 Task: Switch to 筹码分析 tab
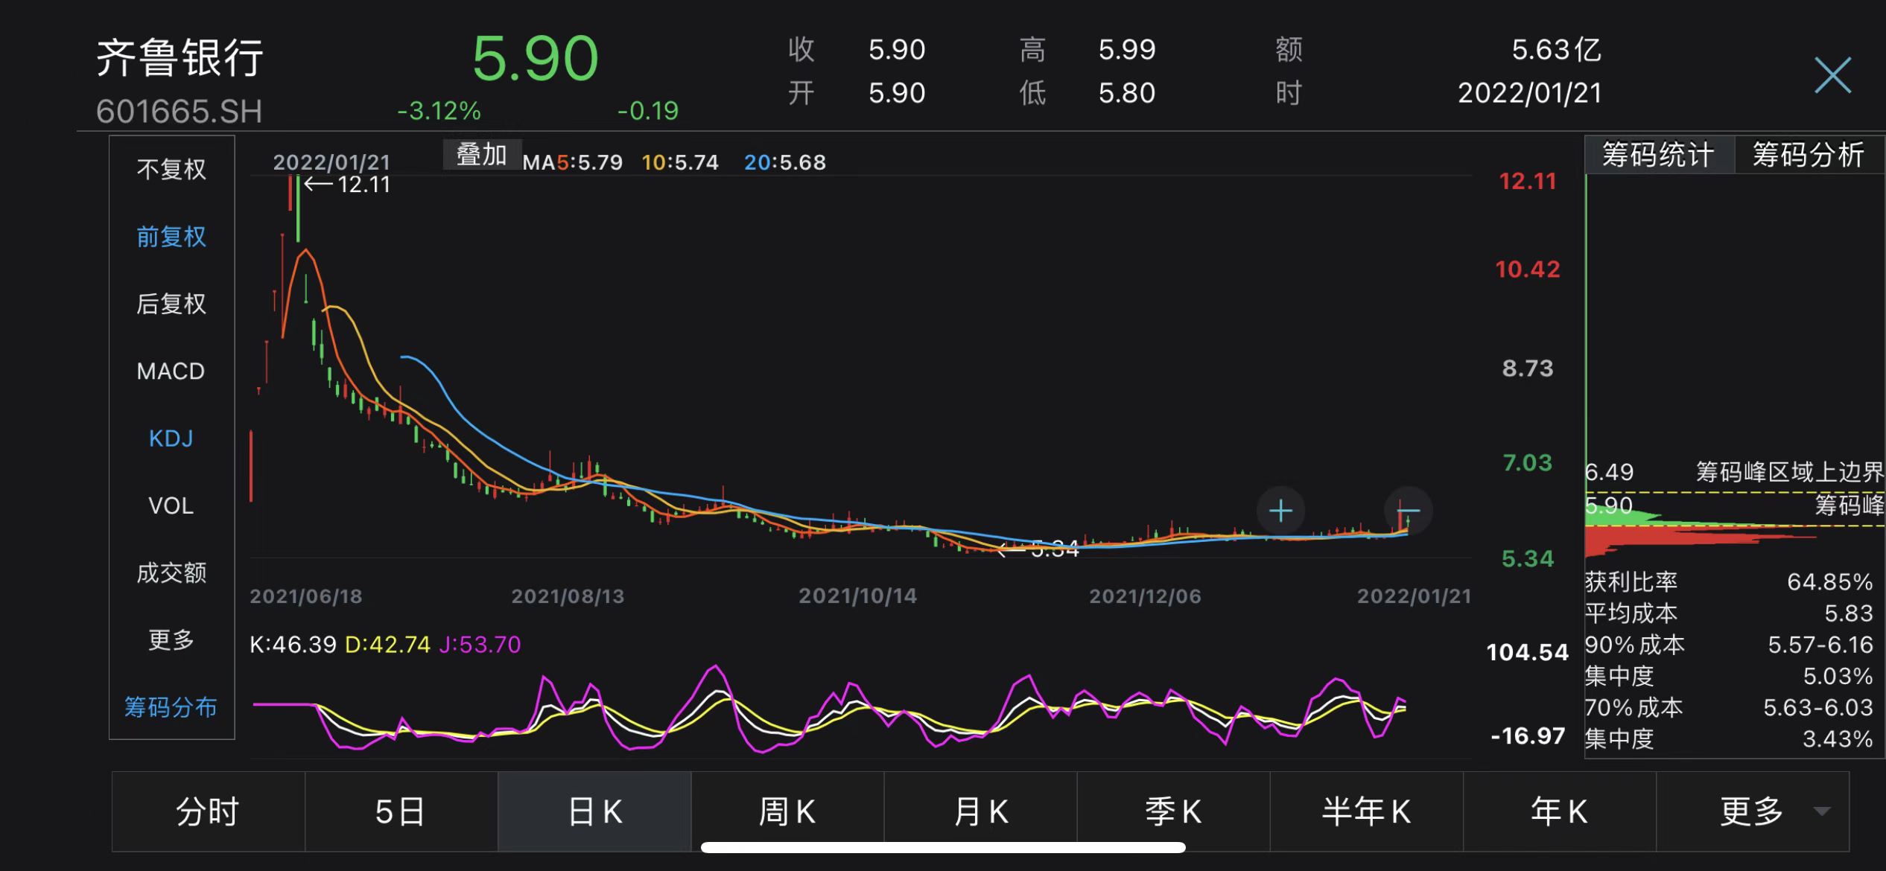(1809, 155)
